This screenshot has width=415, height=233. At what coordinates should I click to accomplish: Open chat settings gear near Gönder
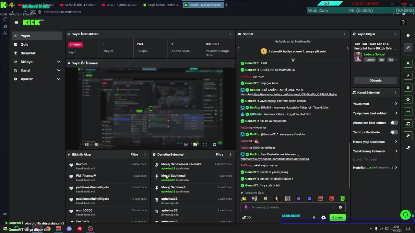coord(314,217)
